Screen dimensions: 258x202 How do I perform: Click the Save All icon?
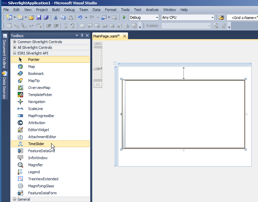(x=46, y=17)
